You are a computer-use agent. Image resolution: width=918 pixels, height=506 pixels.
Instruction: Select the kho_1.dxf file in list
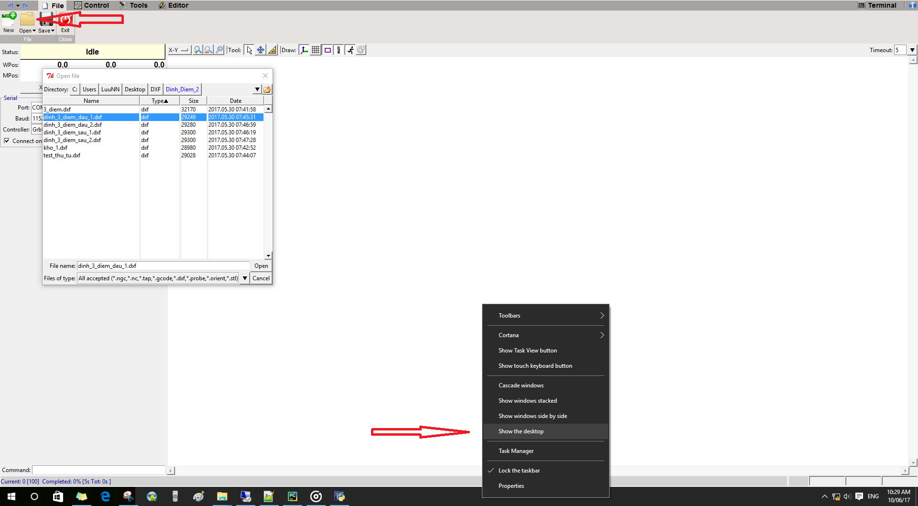coord(55,148)
